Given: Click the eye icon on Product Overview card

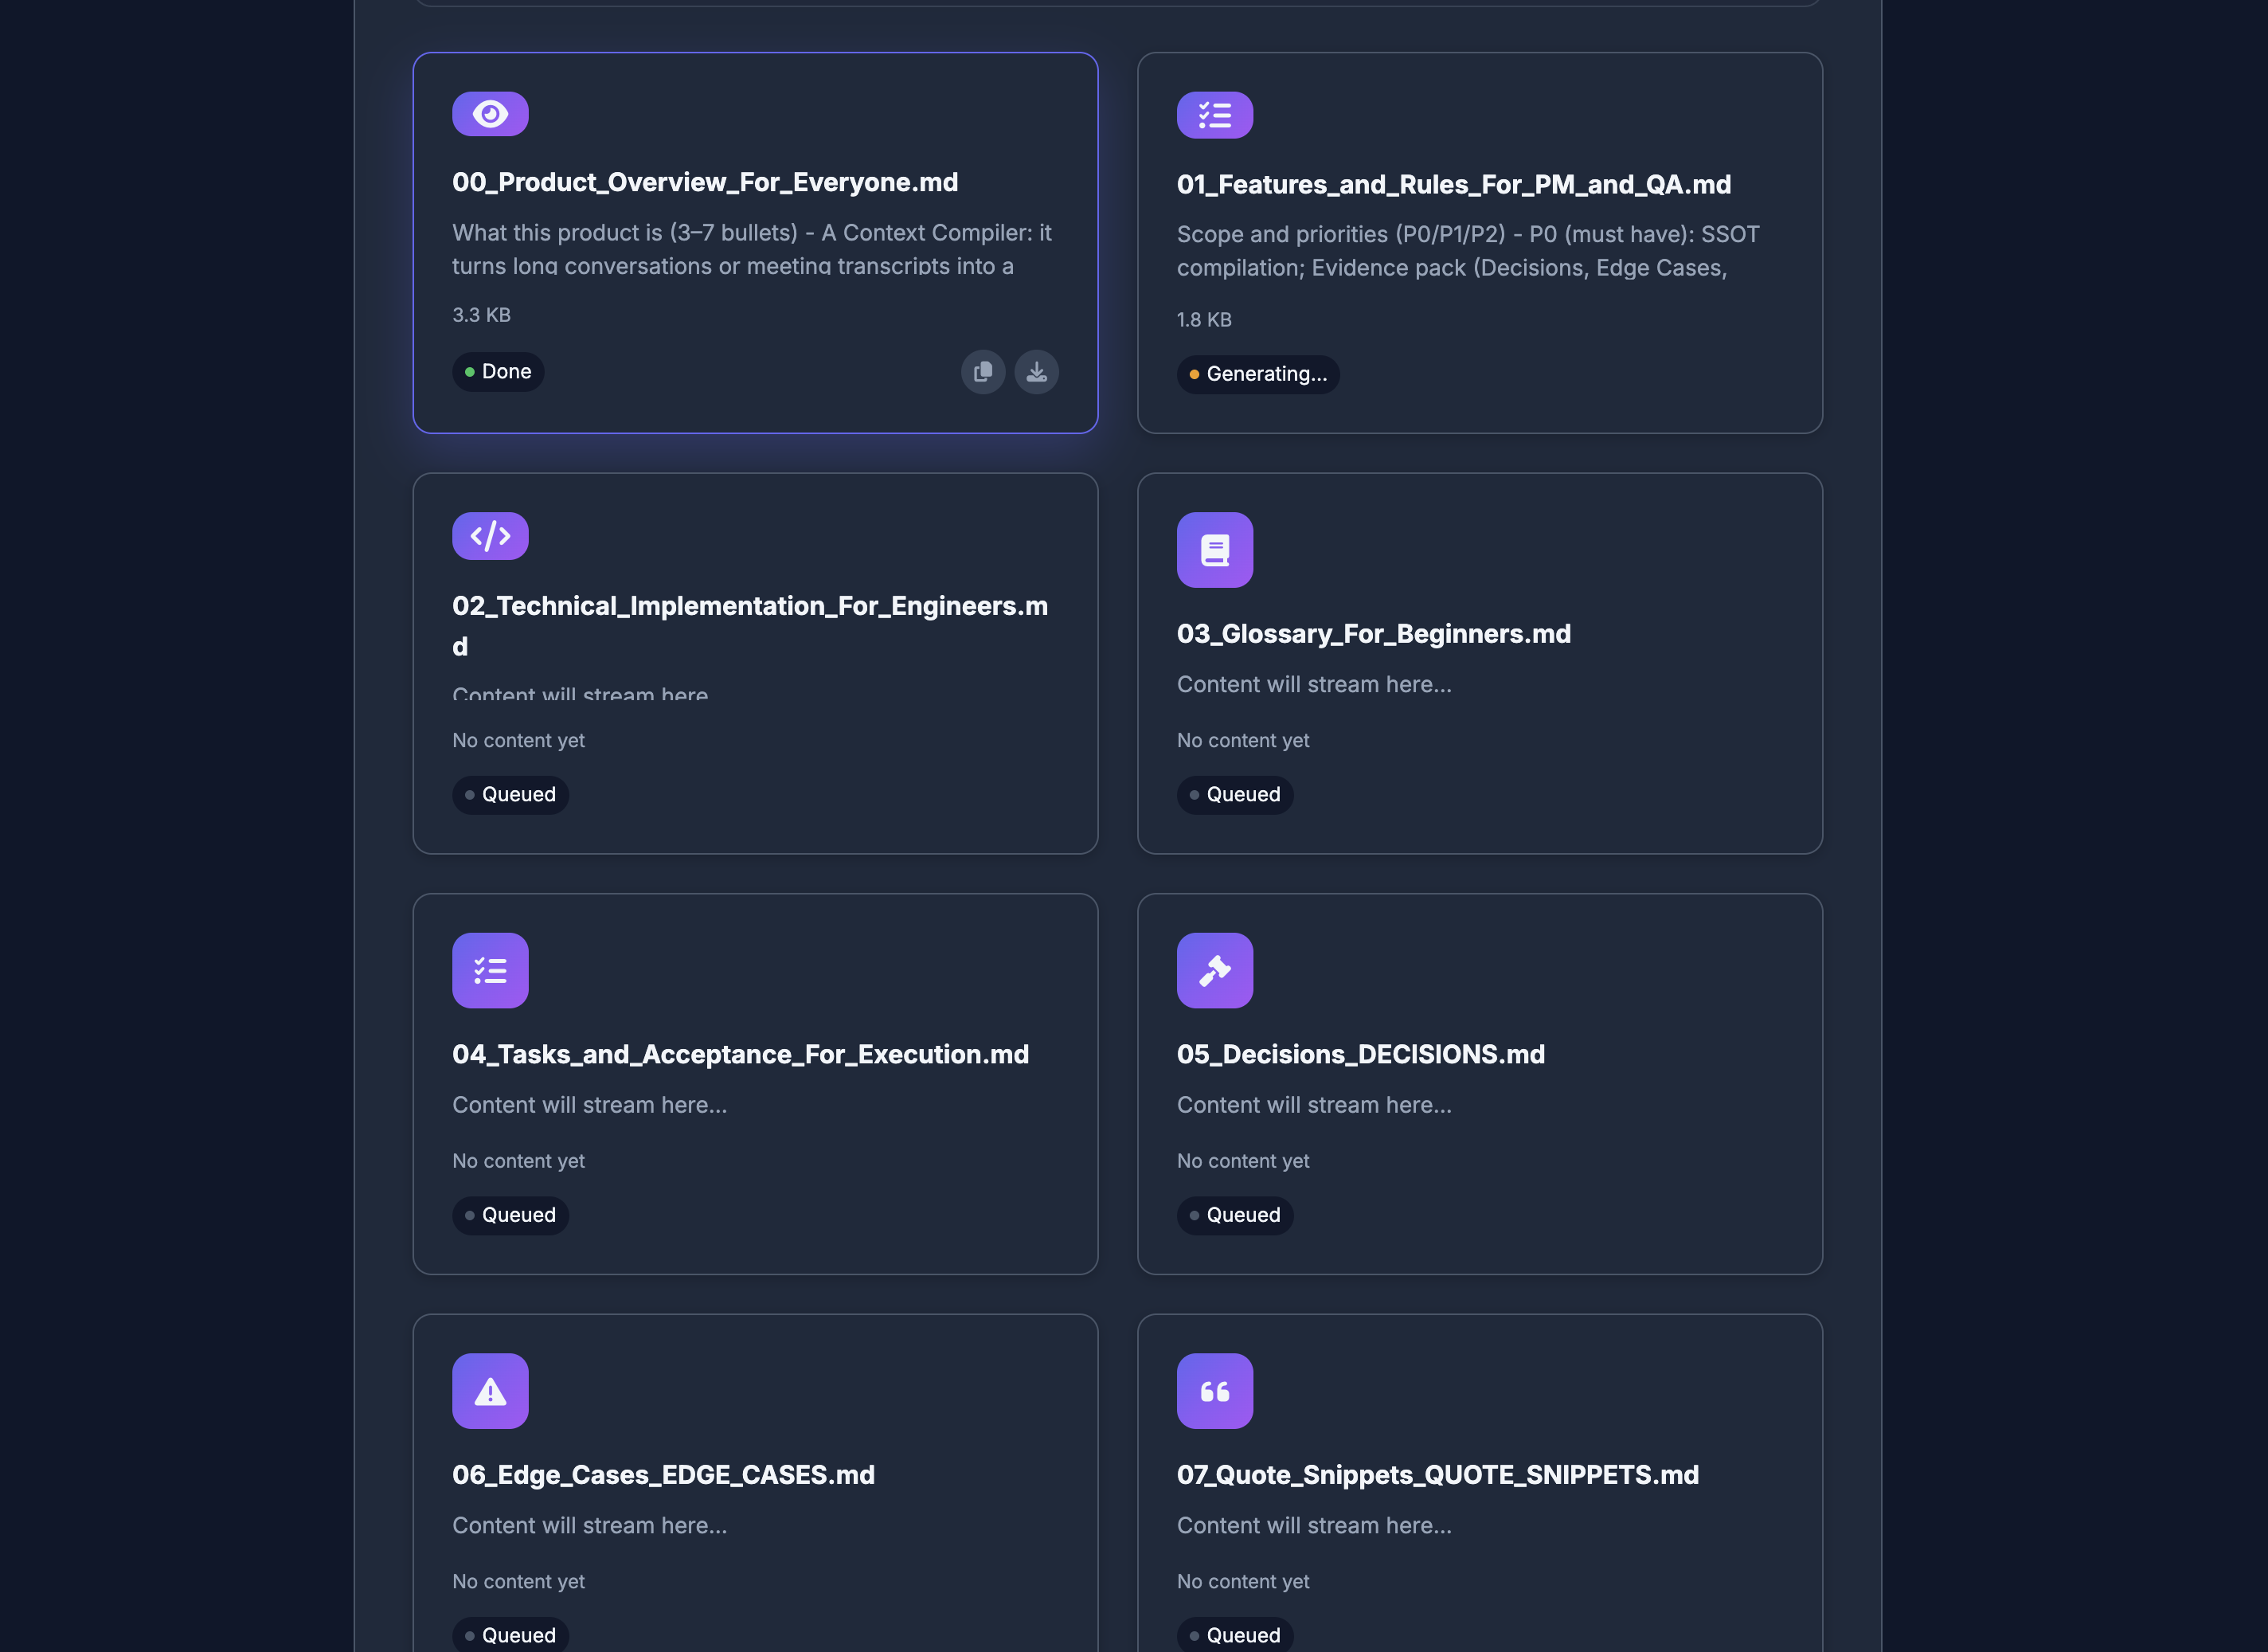Looking at the screenshot, I should pos(490,114).
